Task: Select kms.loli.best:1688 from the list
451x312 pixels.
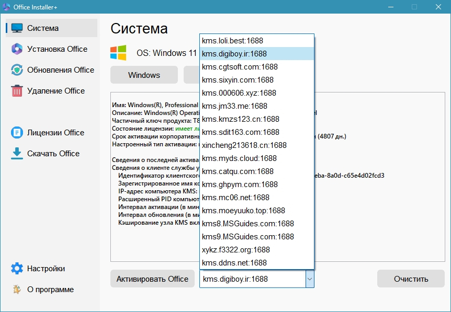Action: 256,41
